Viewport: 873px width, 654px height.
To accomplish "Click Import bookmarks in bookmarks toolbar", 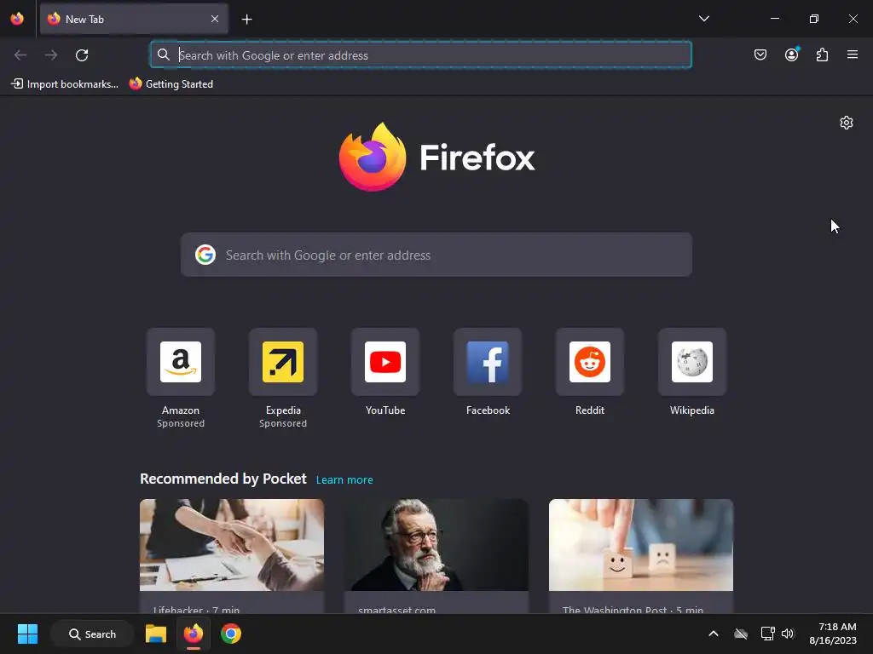I will click(x=65, y=84).
